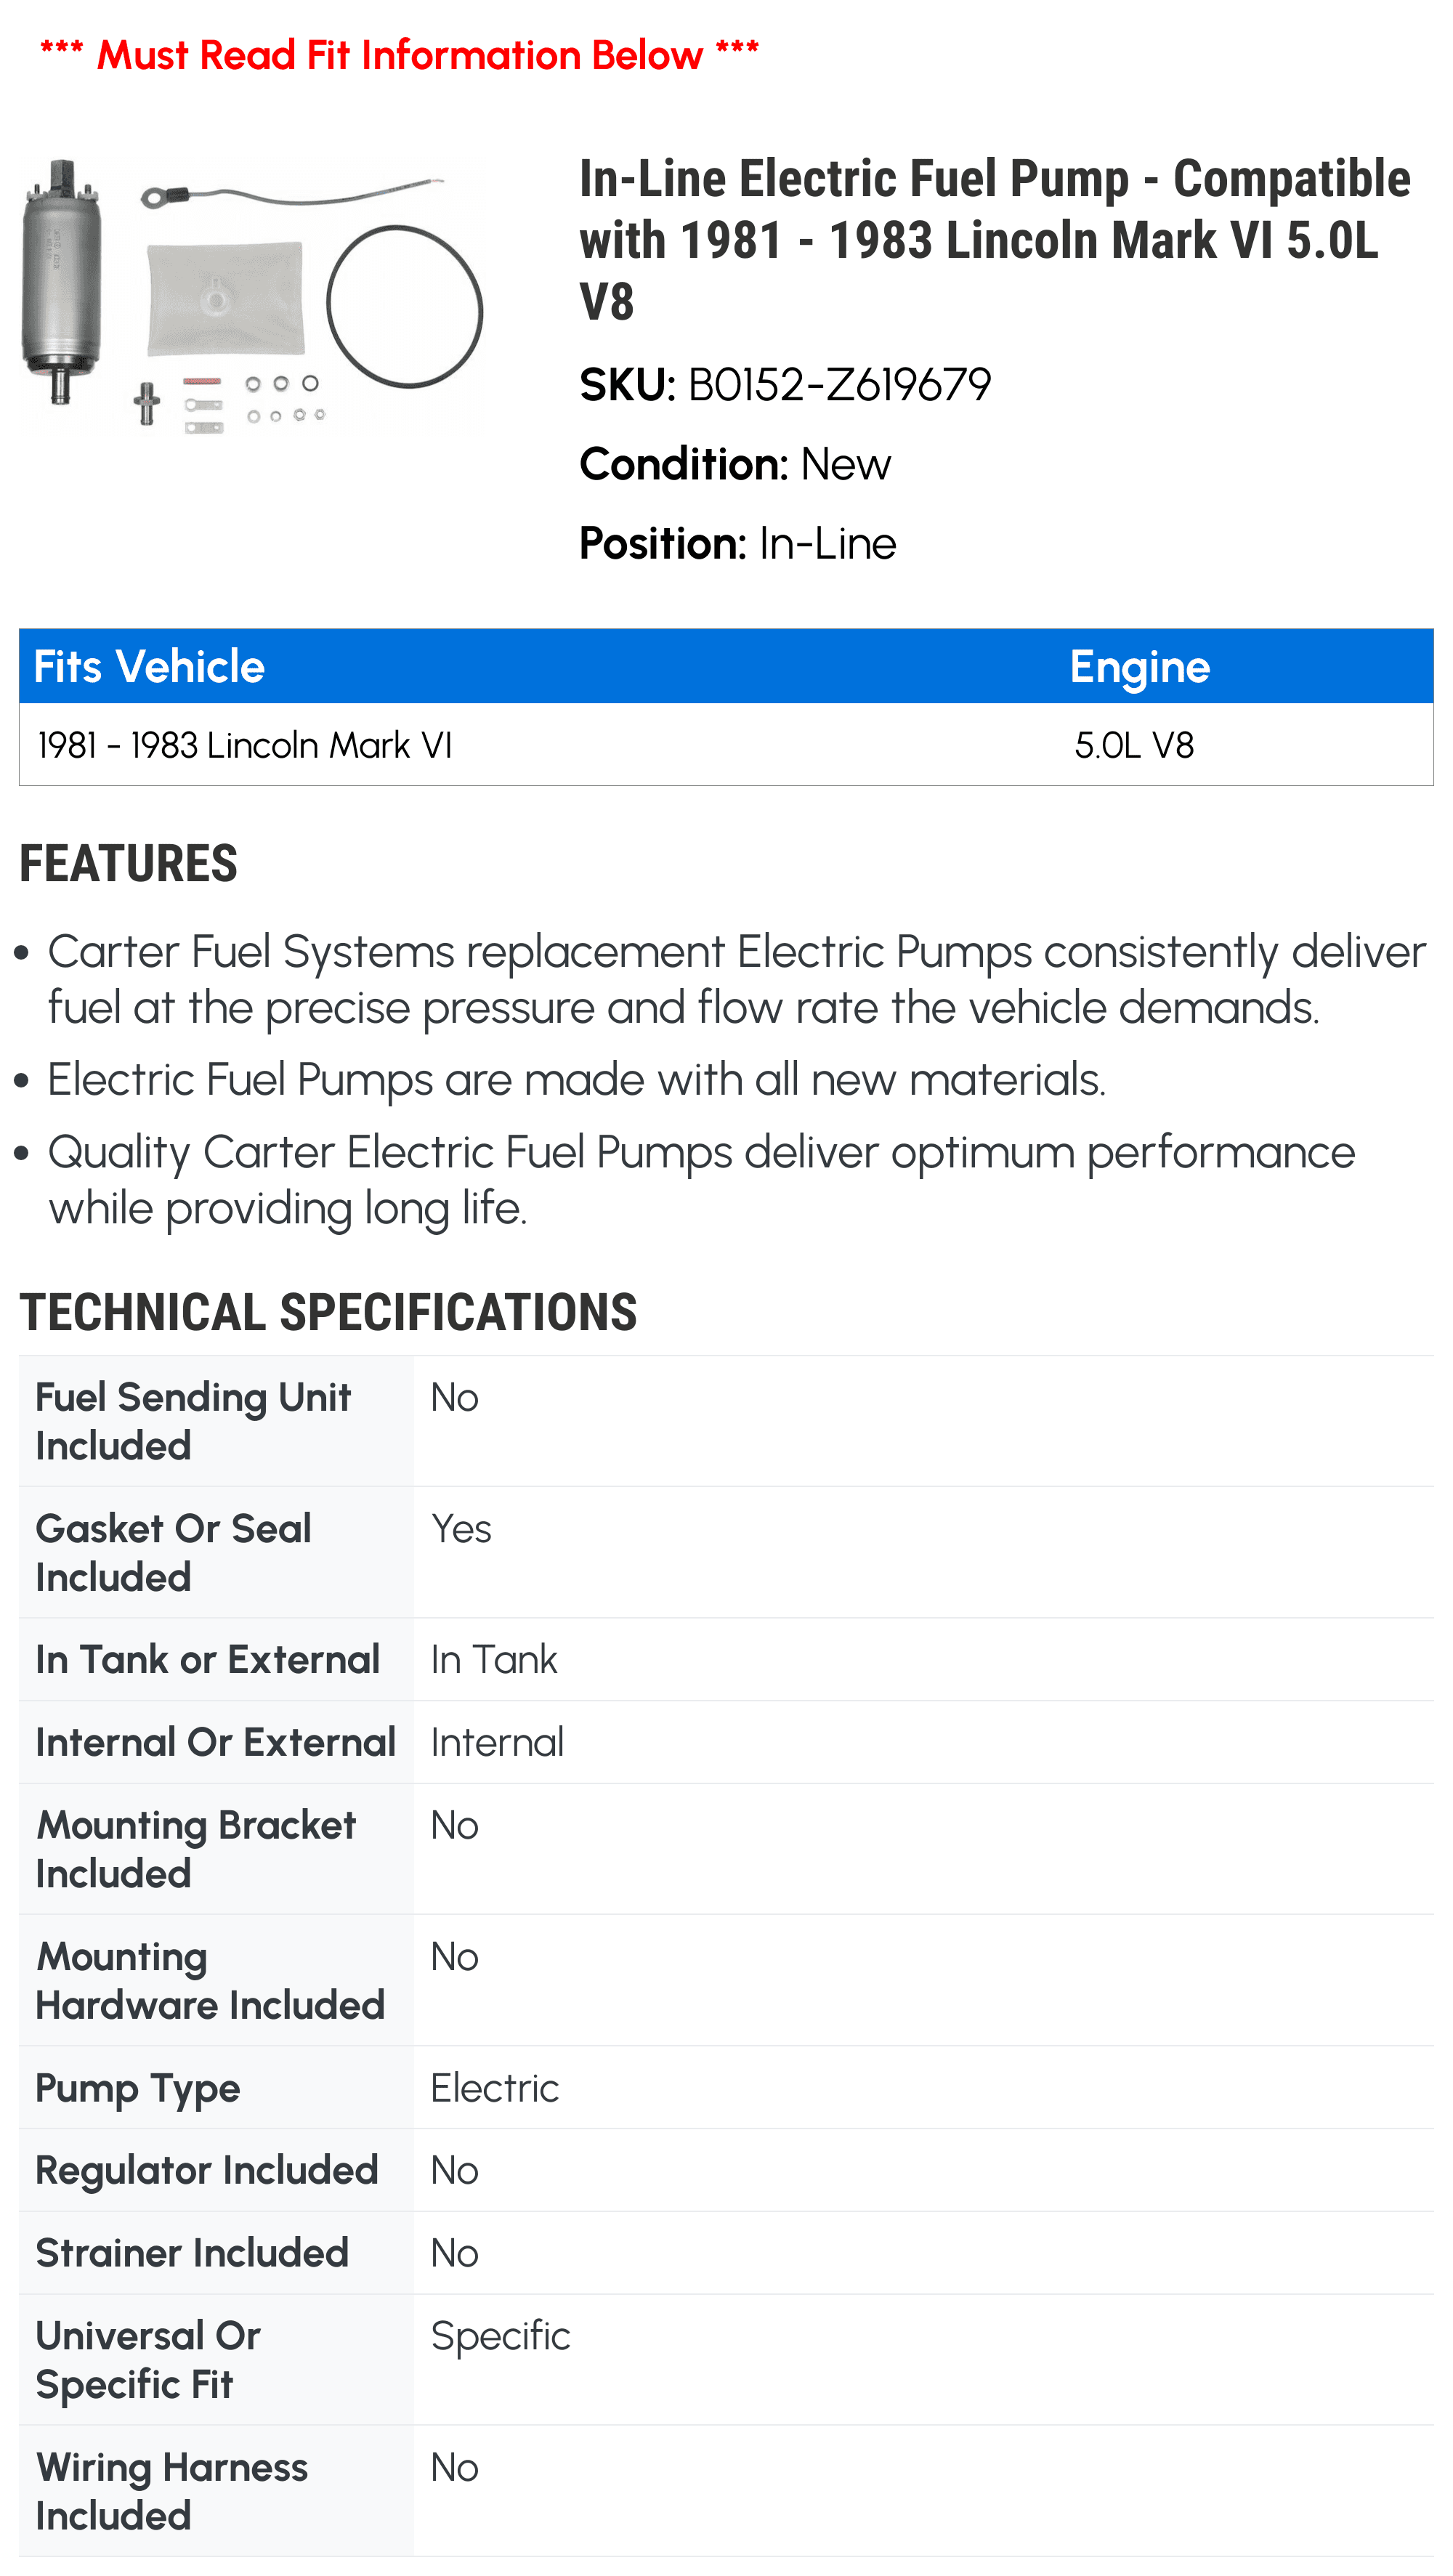Click the Gasket Or Seal Included row
Screen dimensions: 1453x2576
(726, 1552)
